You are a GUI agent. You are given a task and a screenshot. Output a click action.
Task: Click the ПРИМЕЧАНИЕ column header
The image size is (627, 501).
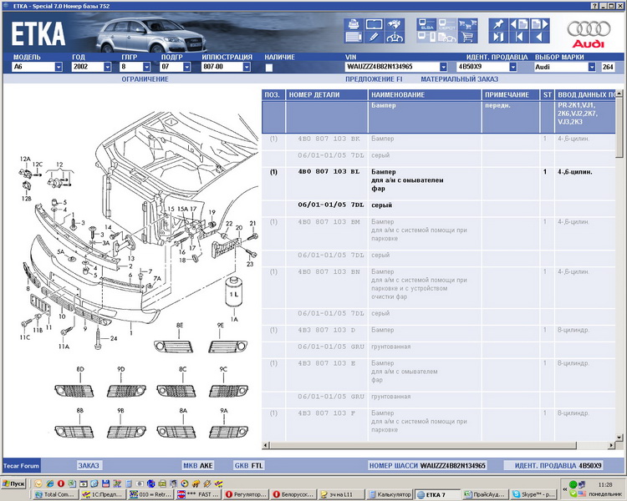(511, 94)
